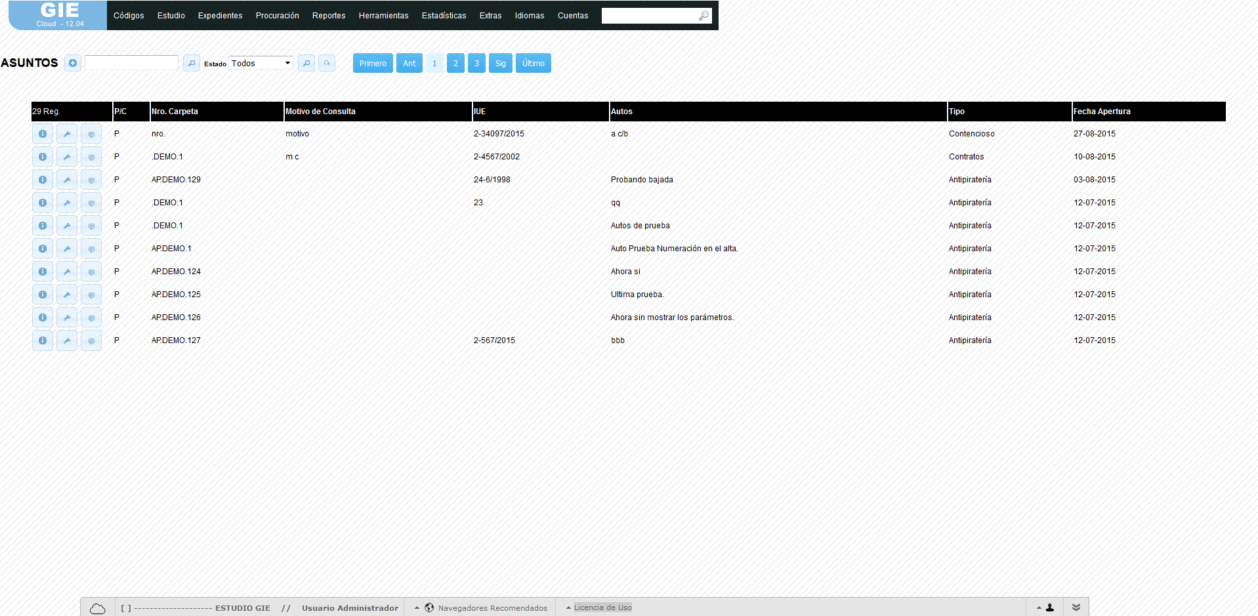The width and height of the screenshot is (1258, 616).
Task: Open info icon for row nro.
Action: (x=43, y=134)
